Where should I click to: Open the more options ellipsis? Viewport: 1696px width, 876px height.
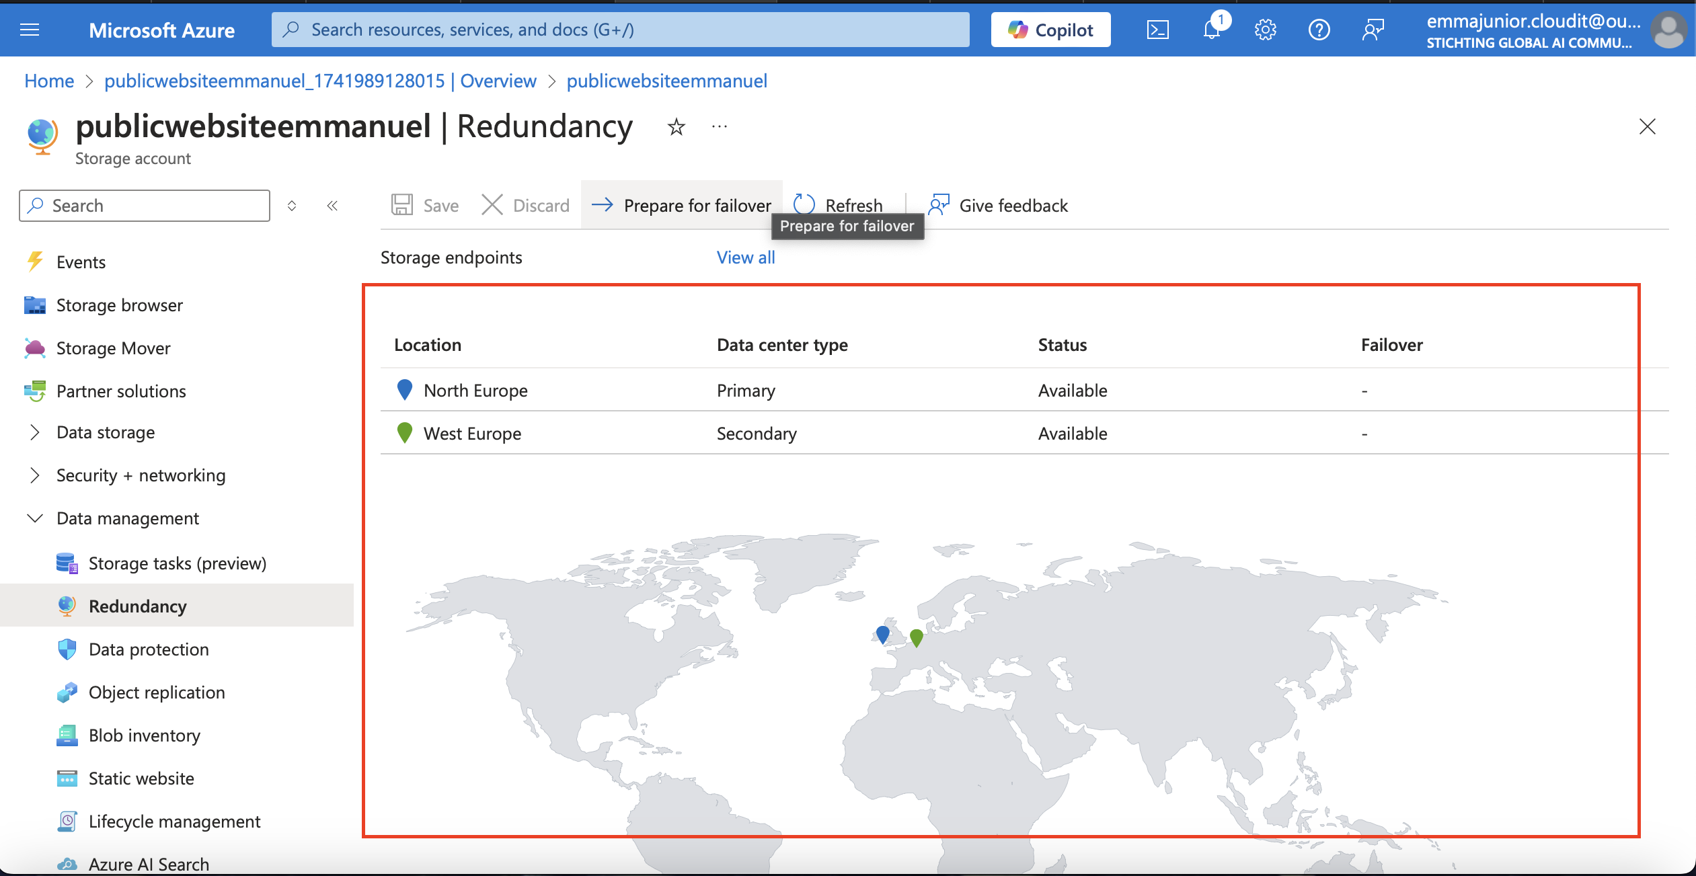[720, 126]
